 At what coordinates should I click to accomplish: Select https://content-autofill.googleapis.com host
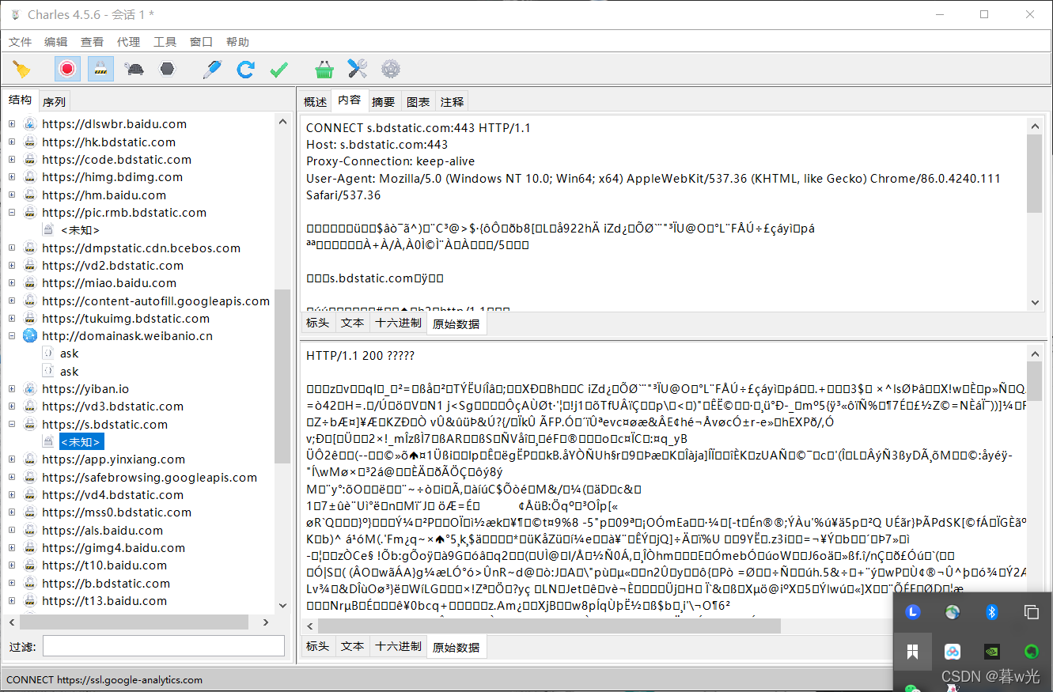pyautogui.click(x=156, y=301)
